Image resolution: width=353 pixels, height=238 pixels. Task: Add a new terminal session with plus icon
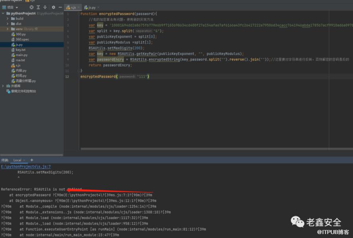[x=32, y=160]
